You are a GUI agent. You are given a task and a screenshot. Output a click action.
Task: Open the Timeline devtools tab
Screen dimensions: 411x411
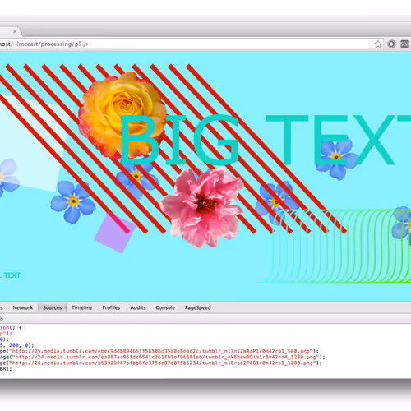(x=82, y=307)
